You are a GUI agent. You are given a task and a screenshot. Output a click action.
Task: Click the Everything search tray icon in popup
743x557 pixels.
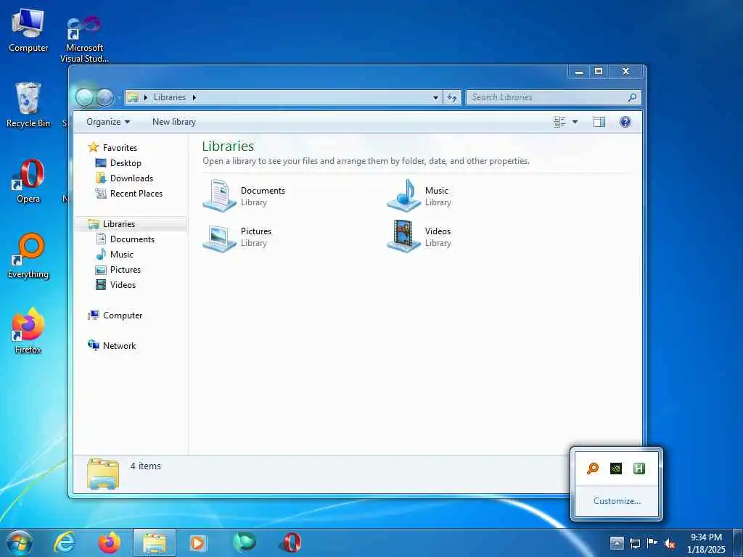coord(592,469)
